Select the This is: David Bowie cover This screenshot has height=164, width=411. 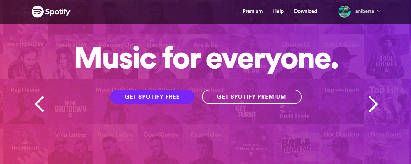(296, 102)
